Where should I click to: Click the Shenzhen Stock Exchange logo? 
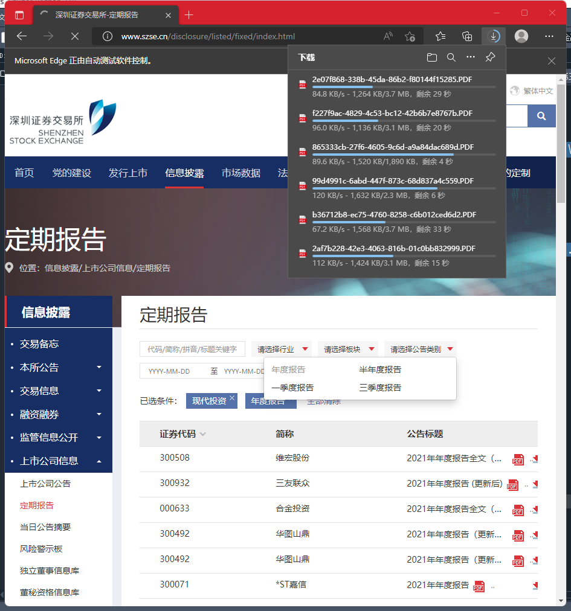coord(62,123)
